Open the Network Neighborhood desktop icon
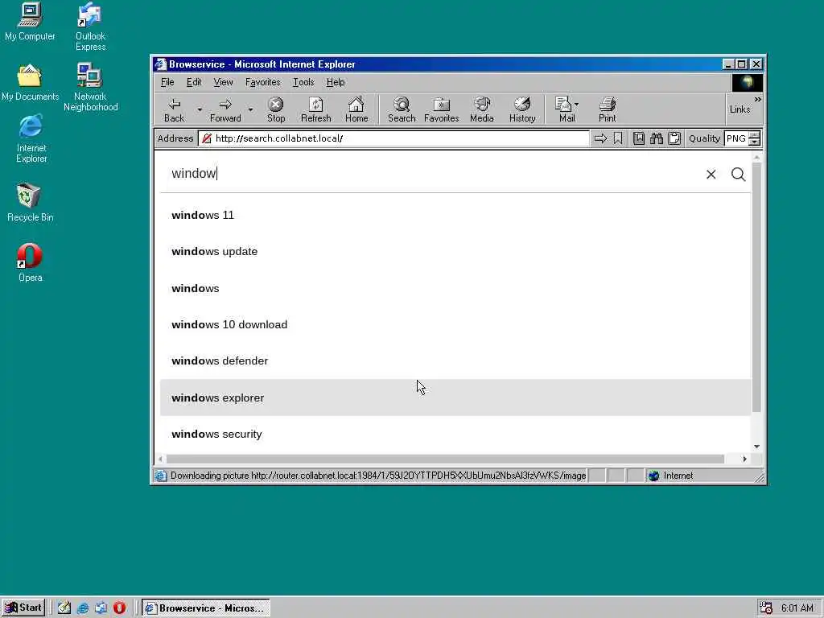Viewport: 824px width, 618px height. tap(90, 87)
